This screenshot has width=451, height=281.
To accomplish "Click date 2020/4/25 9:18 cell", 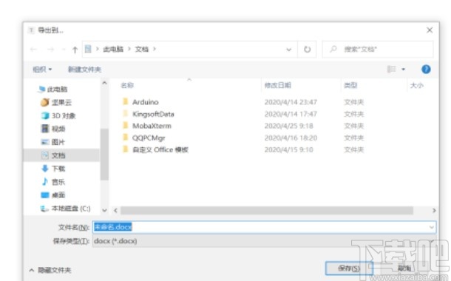I will coord(289,126).
